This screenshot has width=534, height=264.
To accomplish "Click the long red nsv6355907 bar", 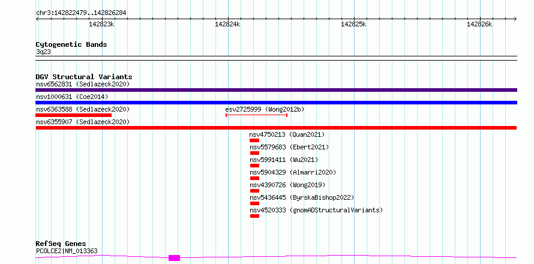I will coord(276,128).
